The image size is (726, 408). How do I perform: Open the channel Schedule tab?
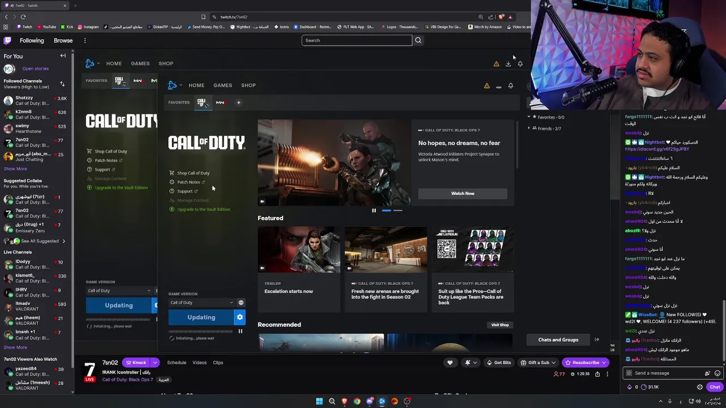pyautogui.click(x=176, y=363)
